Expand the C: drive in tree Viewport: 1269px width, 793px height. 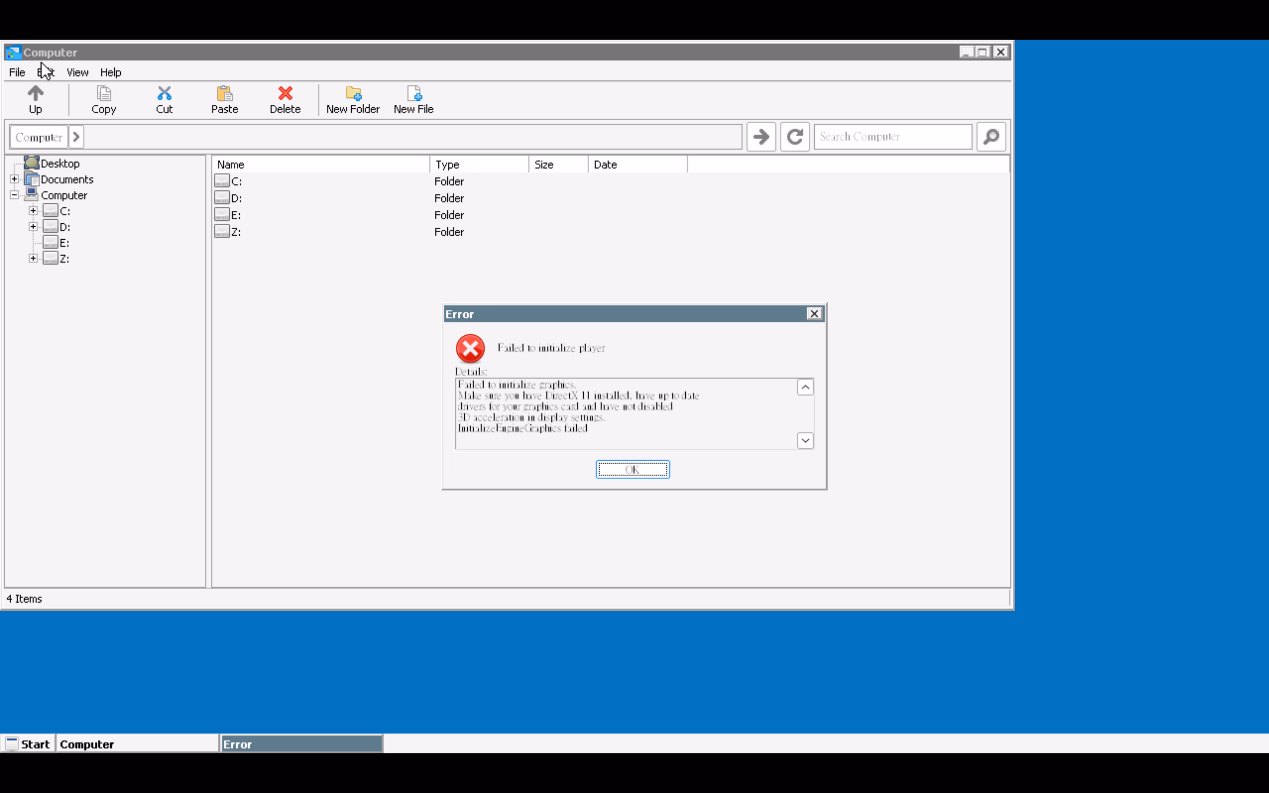click(x=33, y=211)
